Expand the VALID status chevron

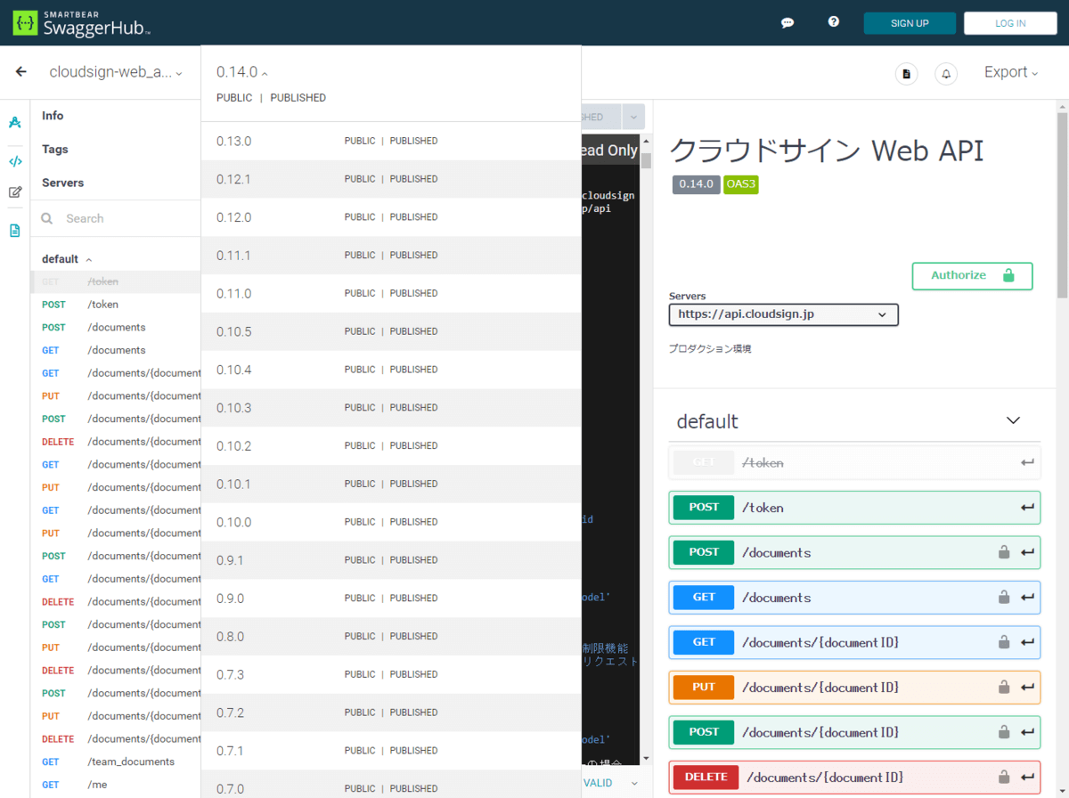pyautogui.click(x=635, y=783)
